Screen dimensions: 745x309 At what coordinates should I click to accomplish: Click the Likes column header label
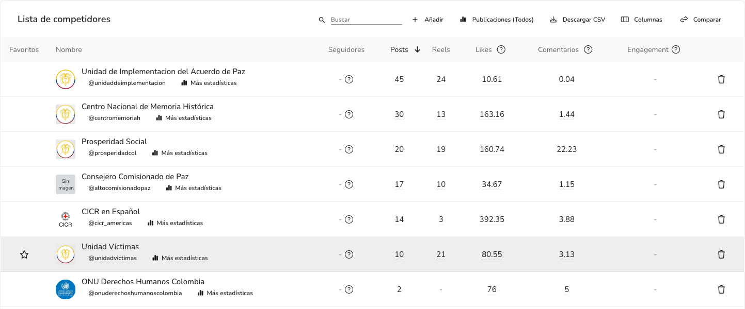tap(484, 49)
